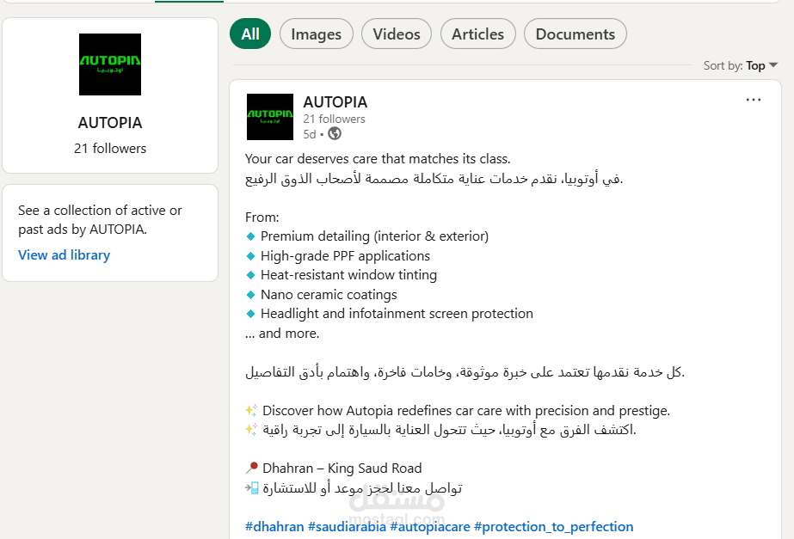Open the #protection_to_perfection hashtag
This screenshot has width=794, height=539.
(553, 527)
